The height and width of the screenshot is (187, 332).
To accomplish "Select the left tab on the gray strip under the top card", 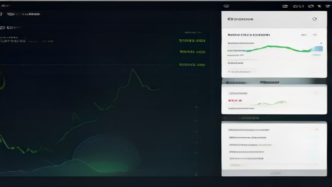I will tap(236, 82).
